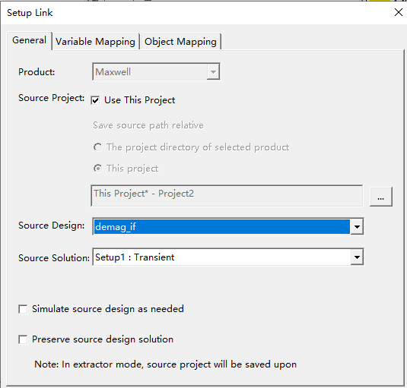The width and height of the screenshot is (407, 388).
Task: Close the Setup Link dialog
Action: click(x=398, y=12)
